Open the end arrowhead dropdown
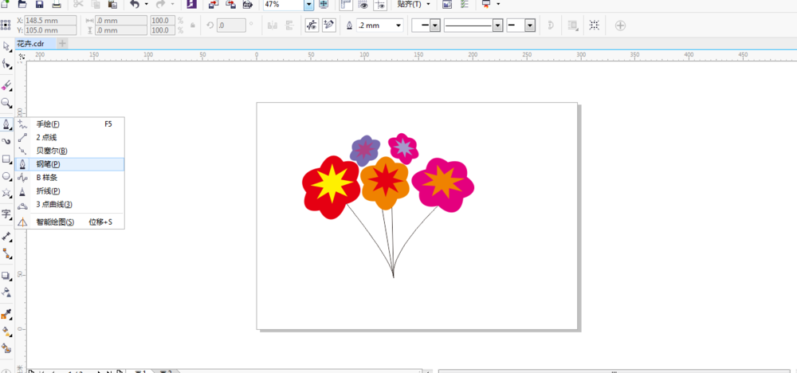This screenshot has height=373, width=797. point(530,26)
